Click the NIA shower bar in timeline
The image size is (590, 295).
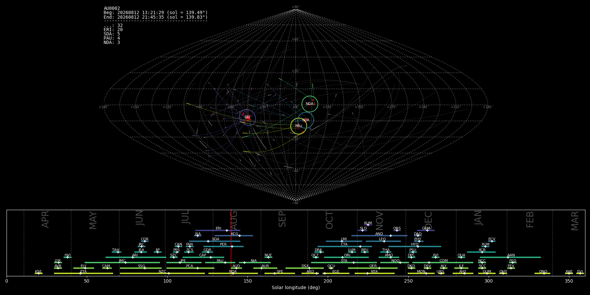coord(255,263)
